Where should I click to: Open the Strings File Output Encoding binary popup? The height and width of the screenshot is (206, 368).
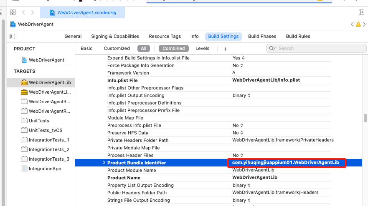click(x=241, y=200)
